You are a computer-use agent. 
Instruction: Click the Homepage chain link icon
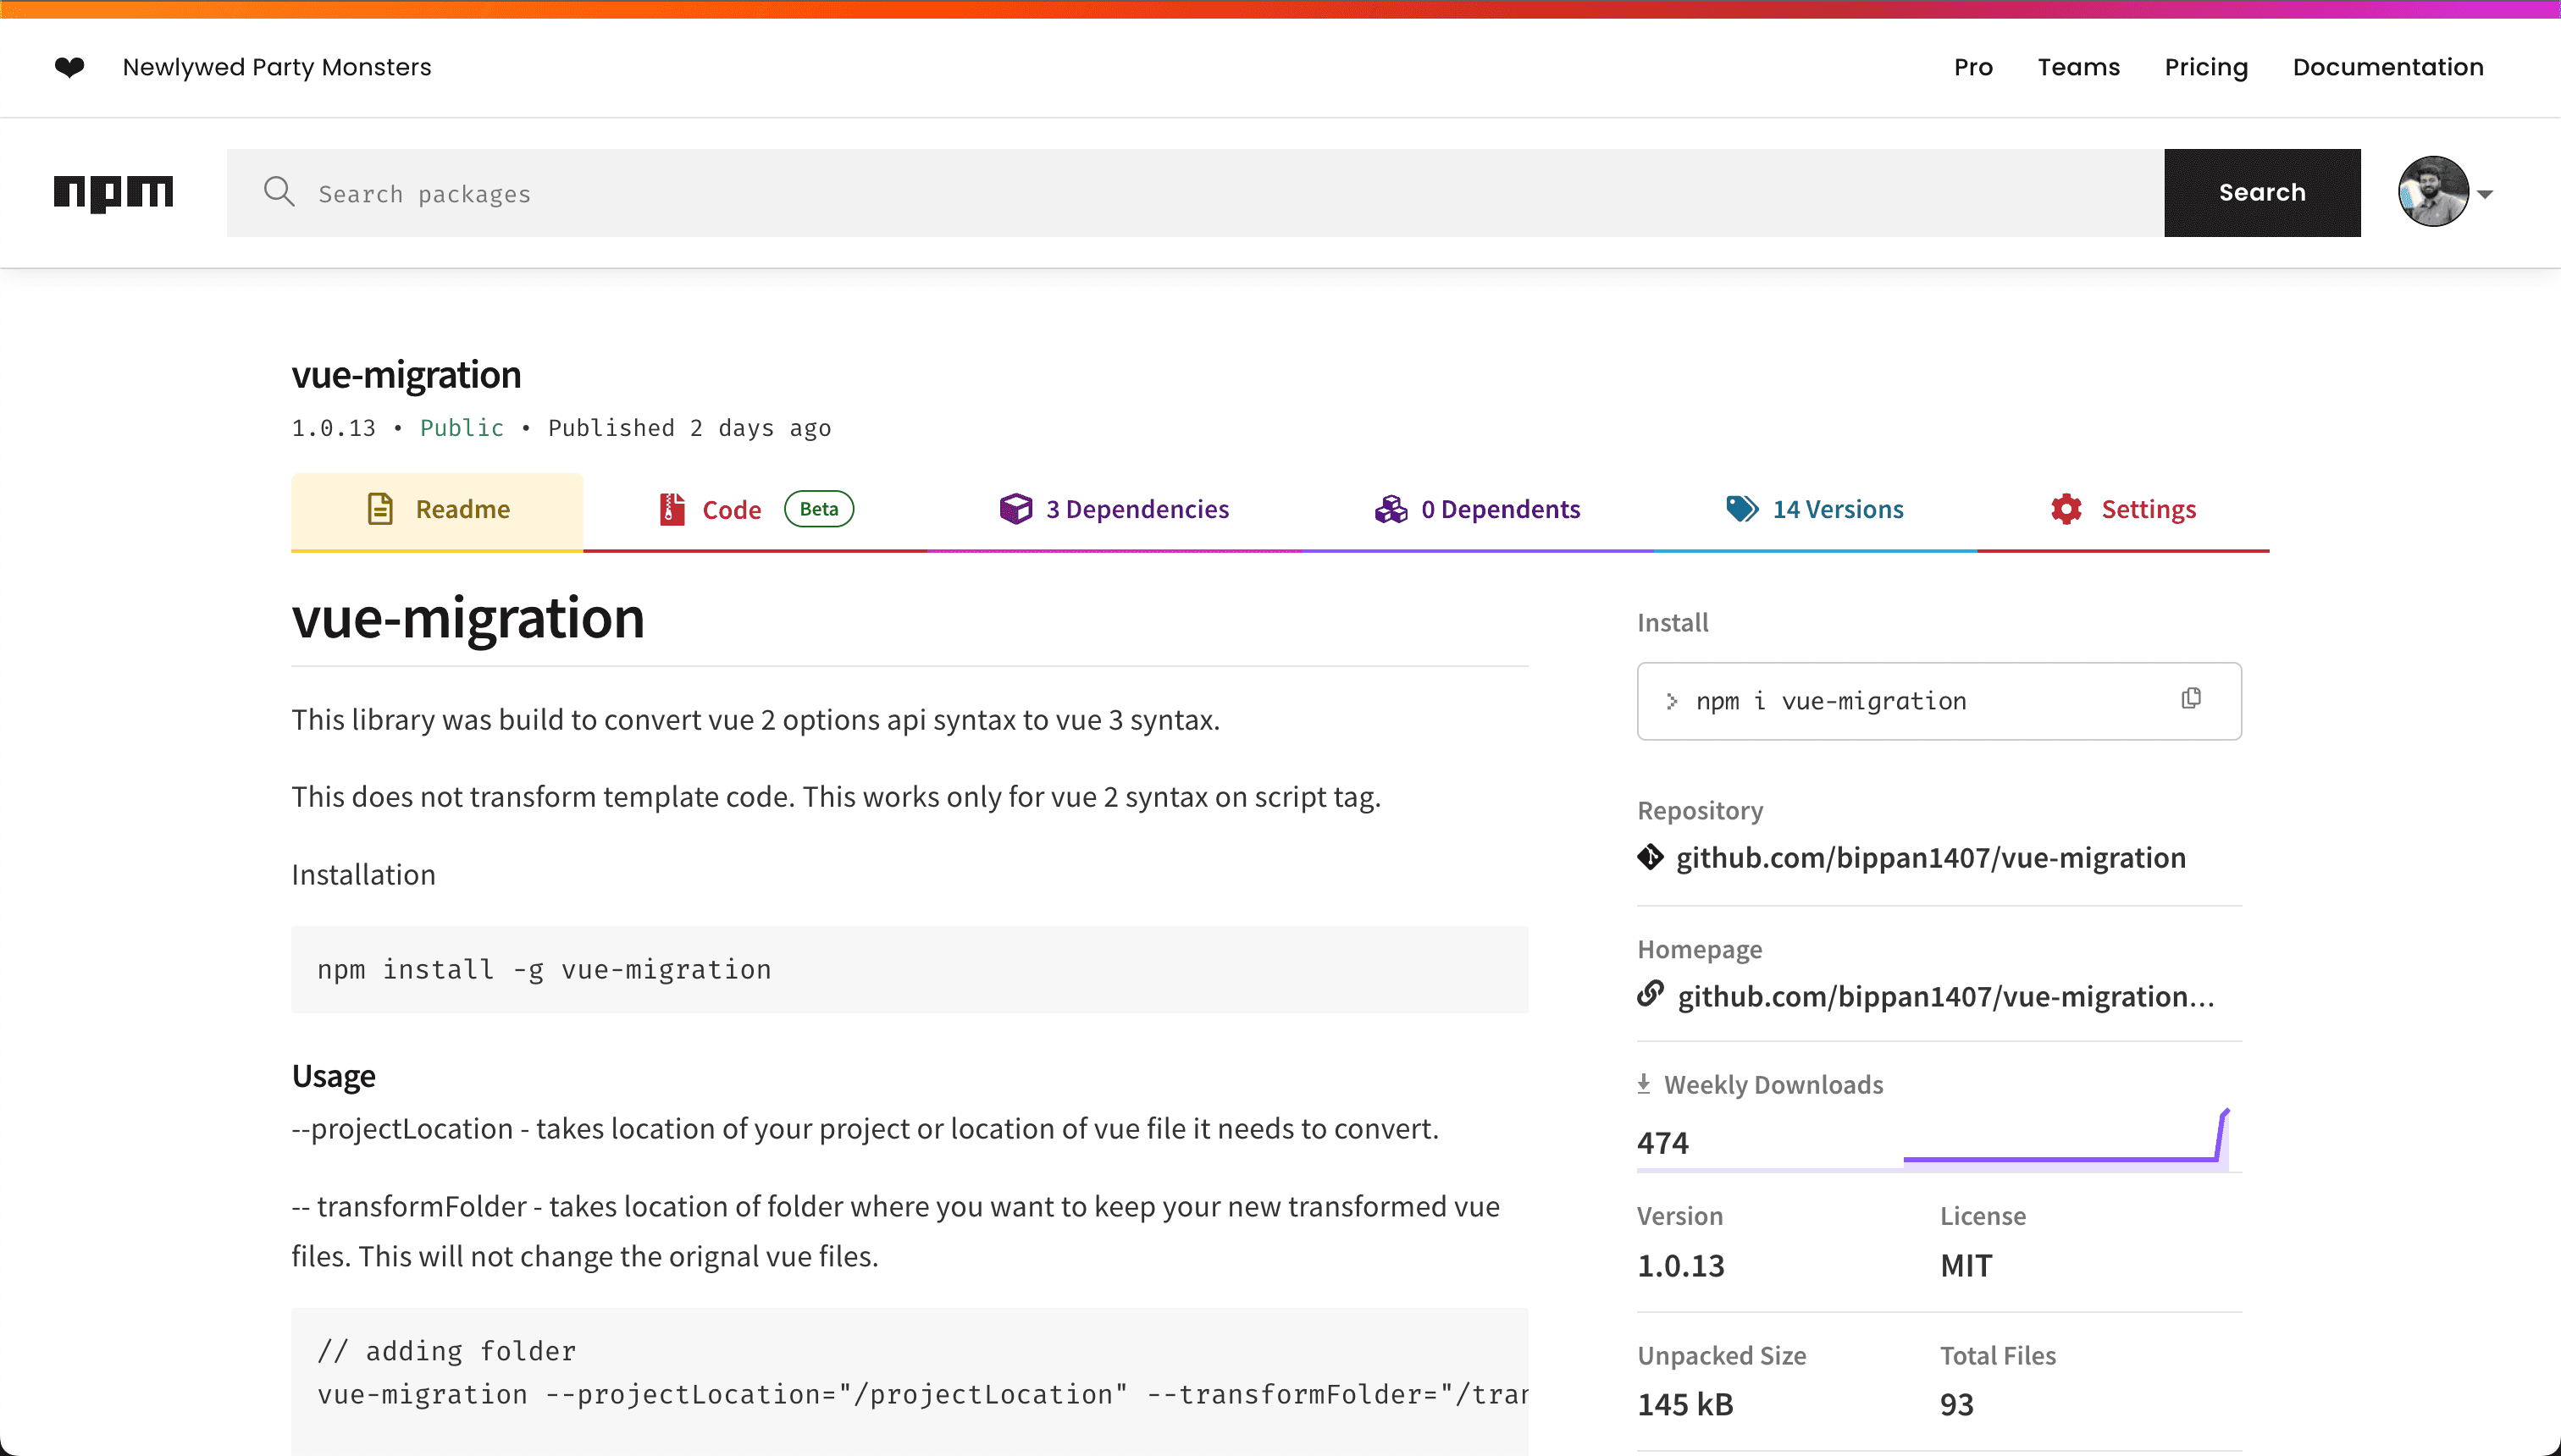click(x=1651, y=994)
